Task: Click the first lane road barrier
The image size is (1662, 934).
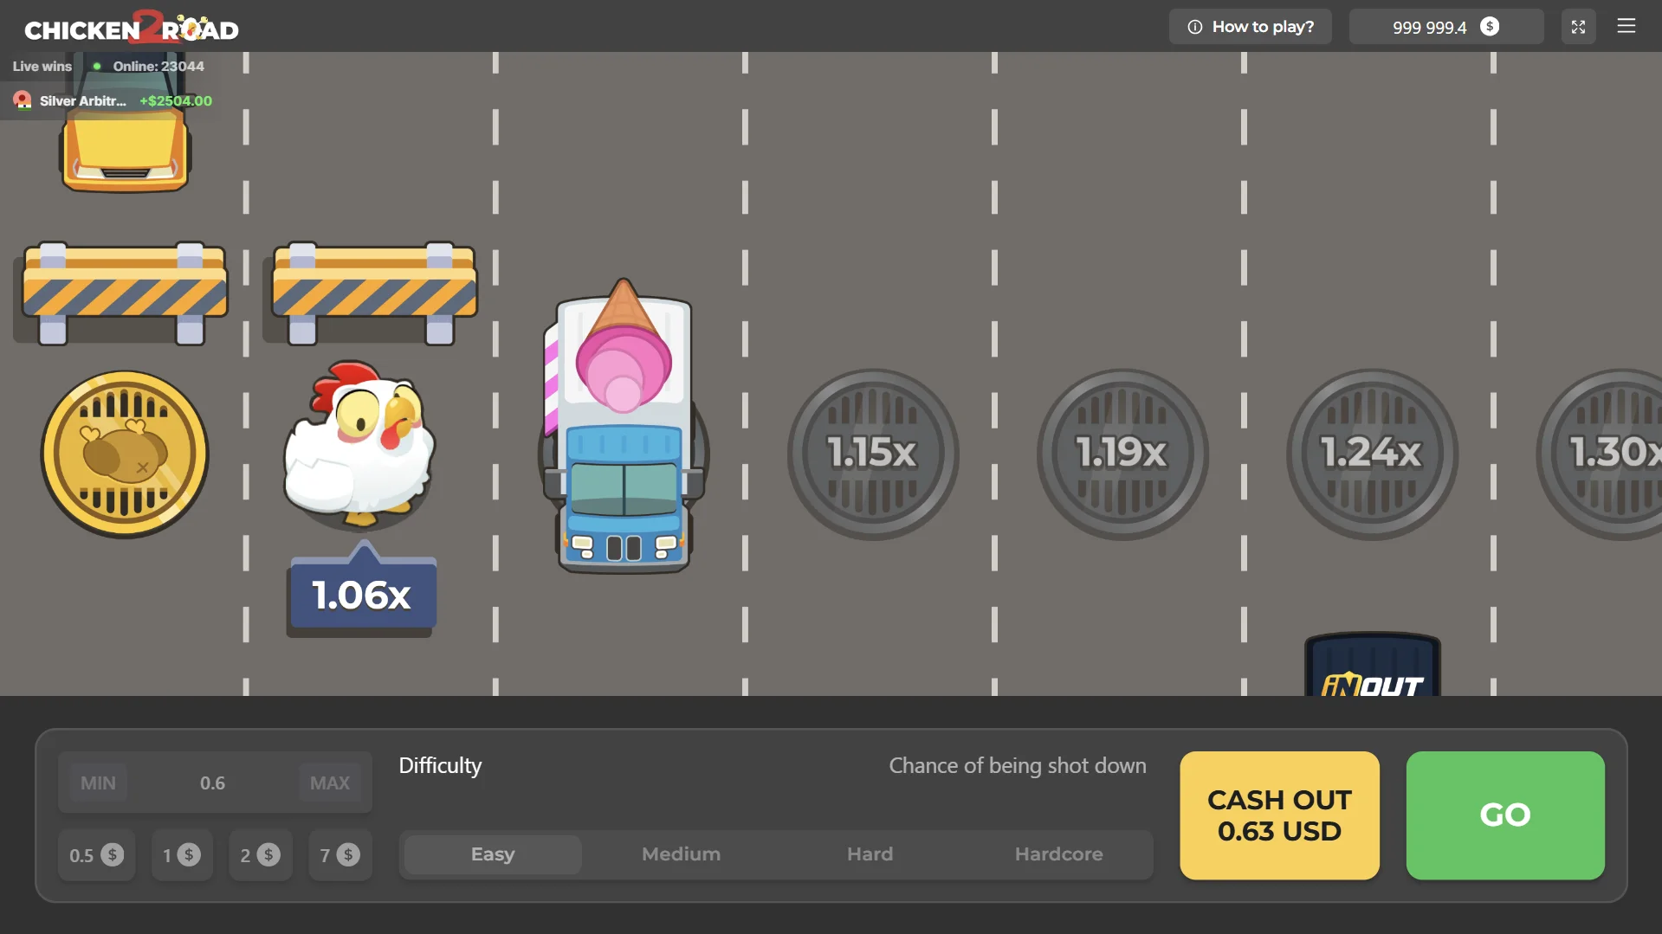Action: coord(125,293)
